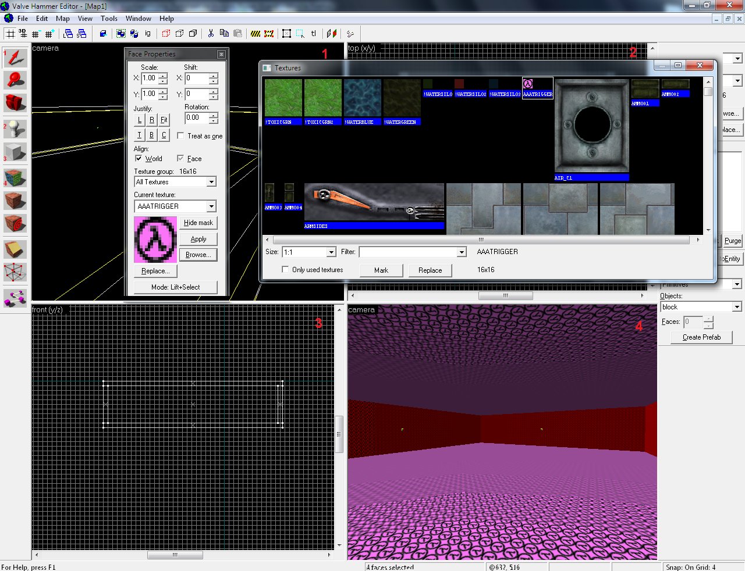Click the Load window state icon
The height and width of the screenshot is (571, 745).
tap(69, 34)
